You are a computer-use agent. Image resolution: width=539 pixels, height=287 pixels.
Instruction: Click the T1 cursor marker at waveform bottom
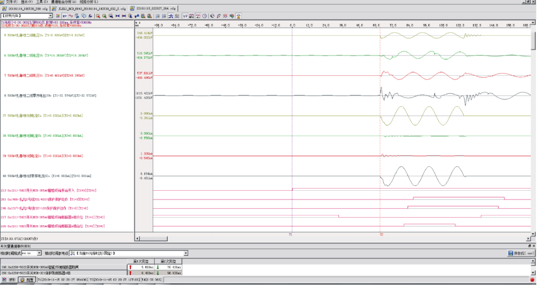[290, 235]
